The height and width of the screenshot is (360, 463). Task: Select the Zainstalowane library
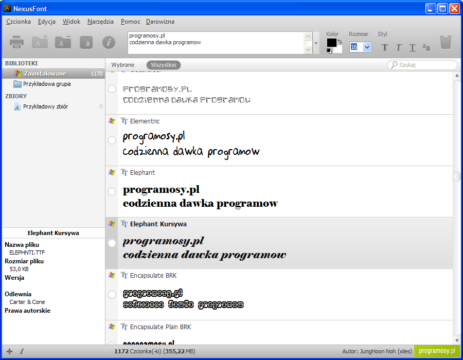point(54,74)
